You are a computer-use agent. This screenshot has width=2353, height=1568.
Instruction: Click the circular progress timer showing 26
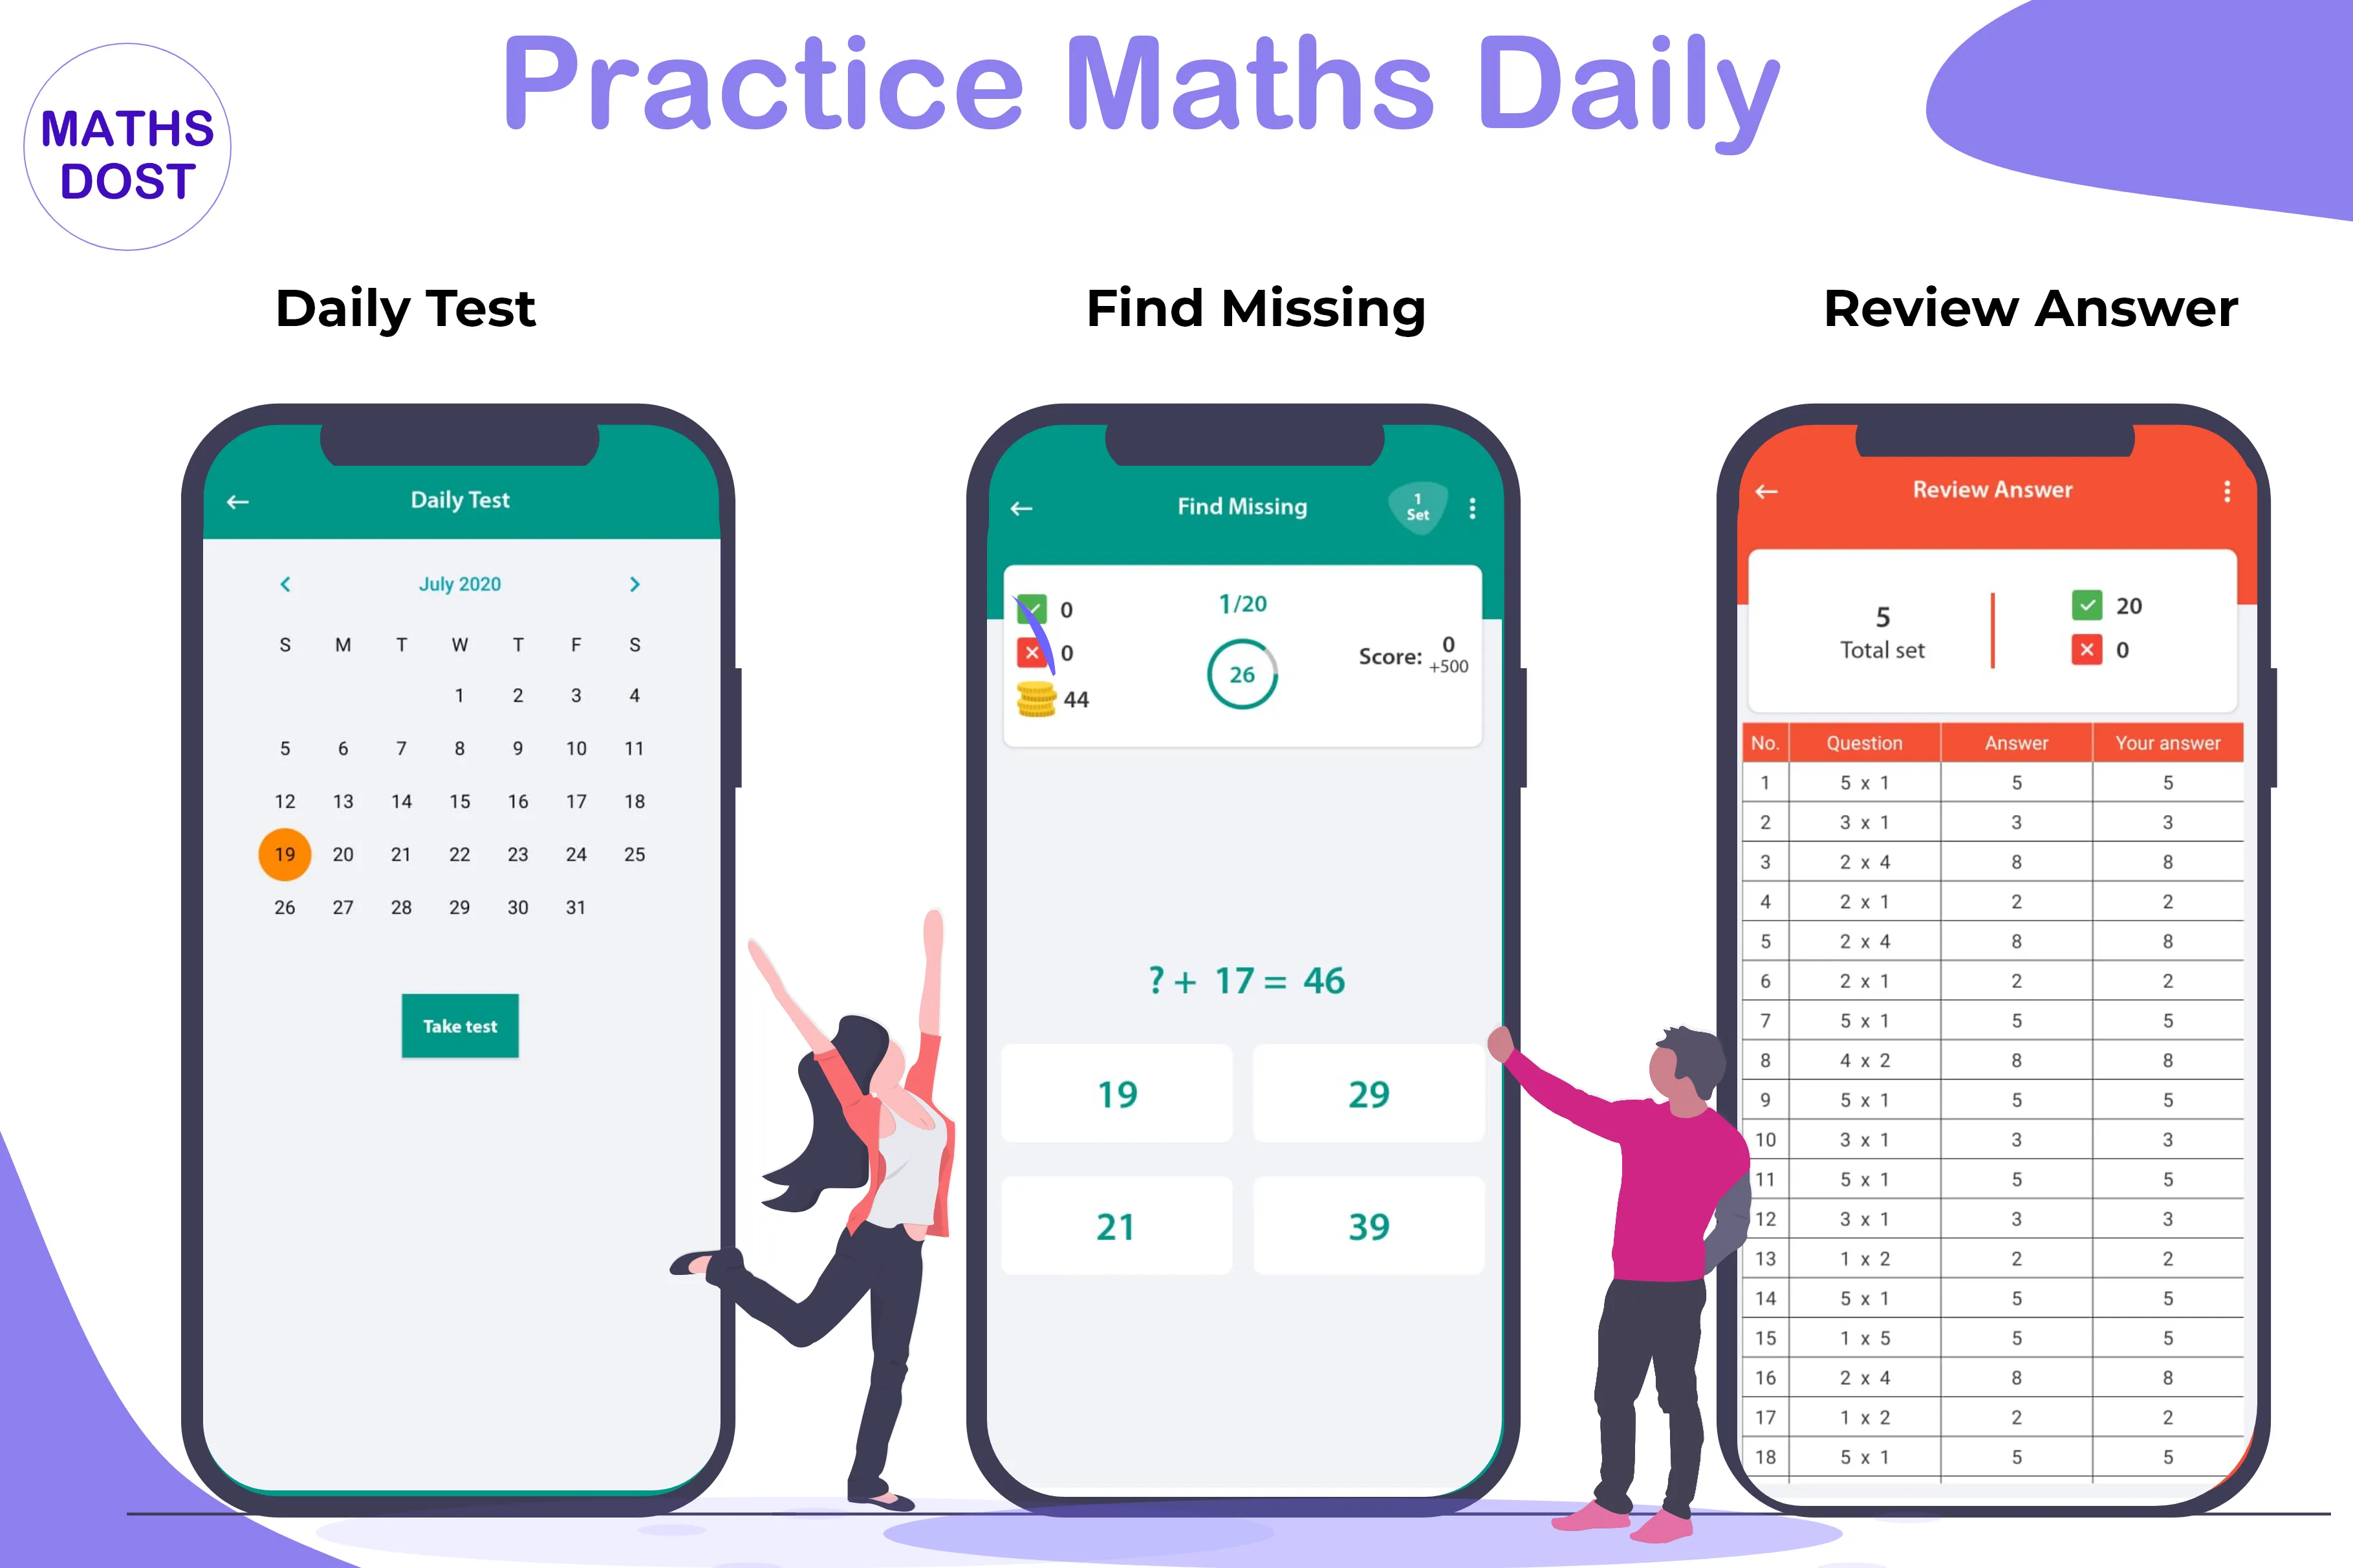[1241, 675]
